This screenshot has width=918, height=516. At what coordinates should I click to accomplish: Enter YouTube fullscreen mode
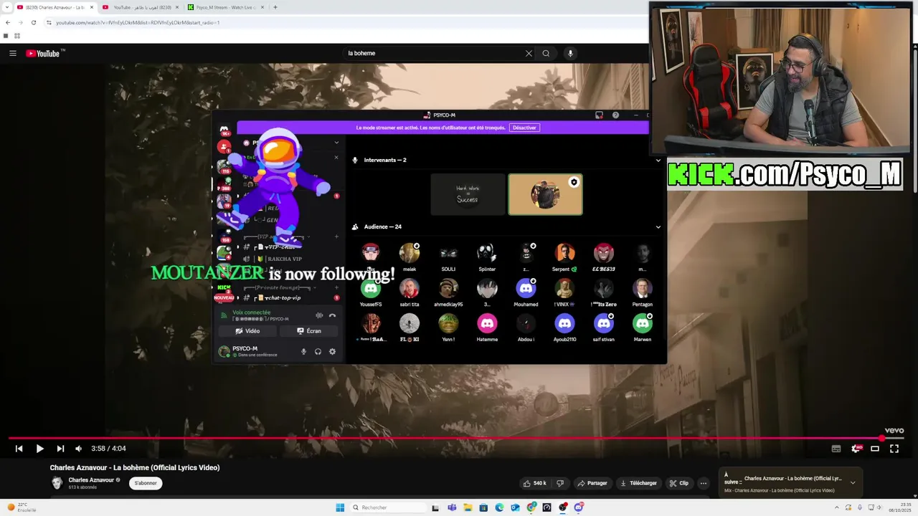894,449
